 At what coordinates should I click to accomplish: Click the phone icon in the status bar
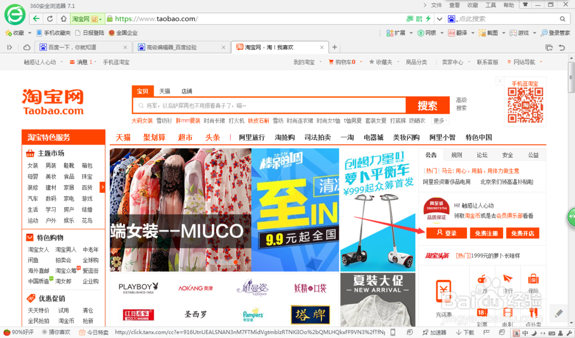393,332
